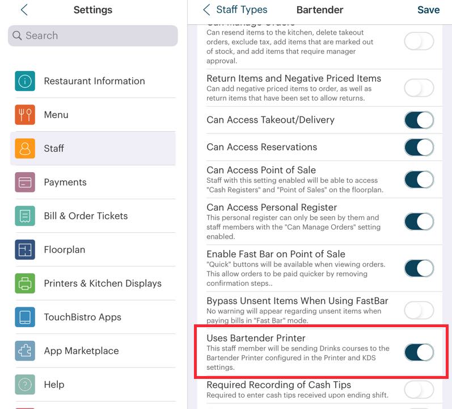Click the TouchBistro Apps tablet icon
Viewport: 452px width, 409px height.
point(25,317)
